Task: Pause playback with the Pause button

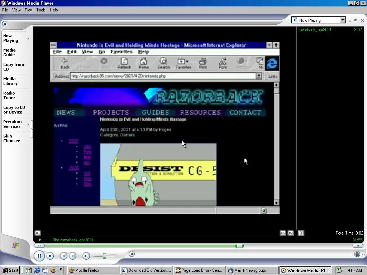Action: pos(39,256)
